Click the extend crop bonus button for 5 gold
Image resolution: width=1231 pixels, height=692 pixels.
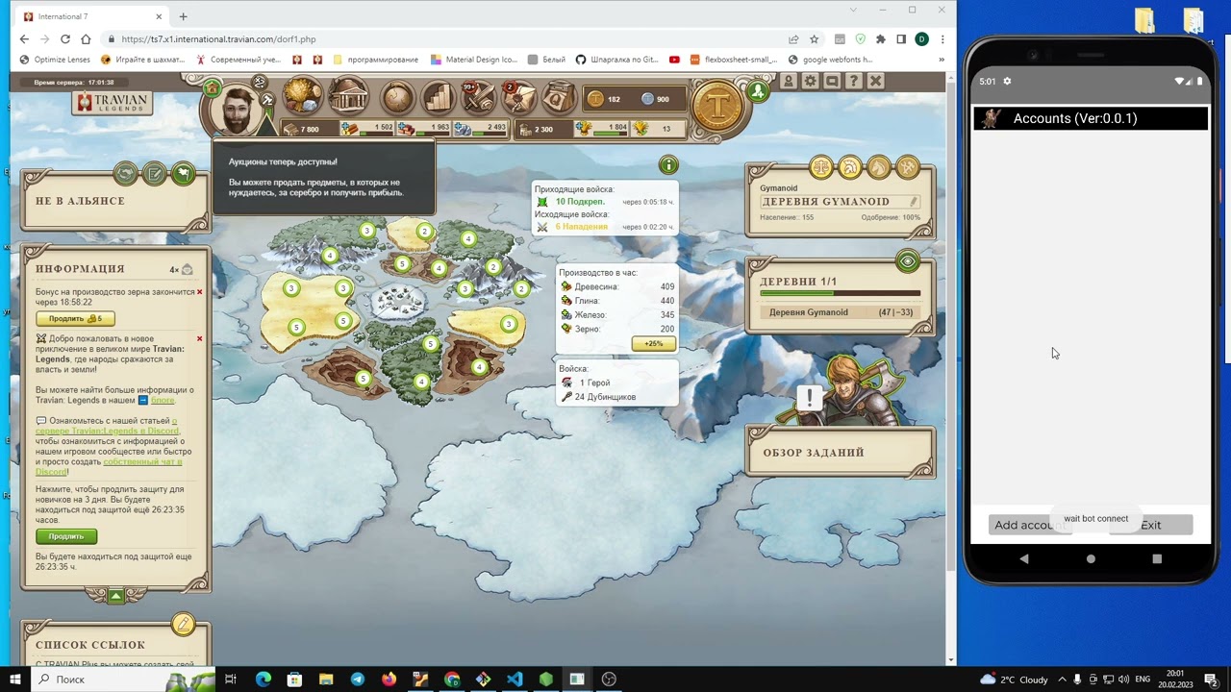tap(75, 318)
